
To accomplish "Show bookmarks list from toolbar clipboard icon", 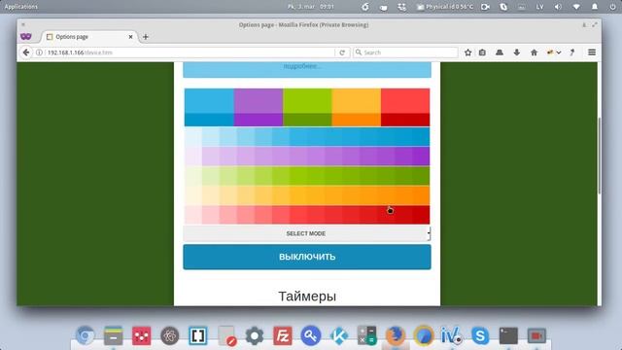I will 482,52.
